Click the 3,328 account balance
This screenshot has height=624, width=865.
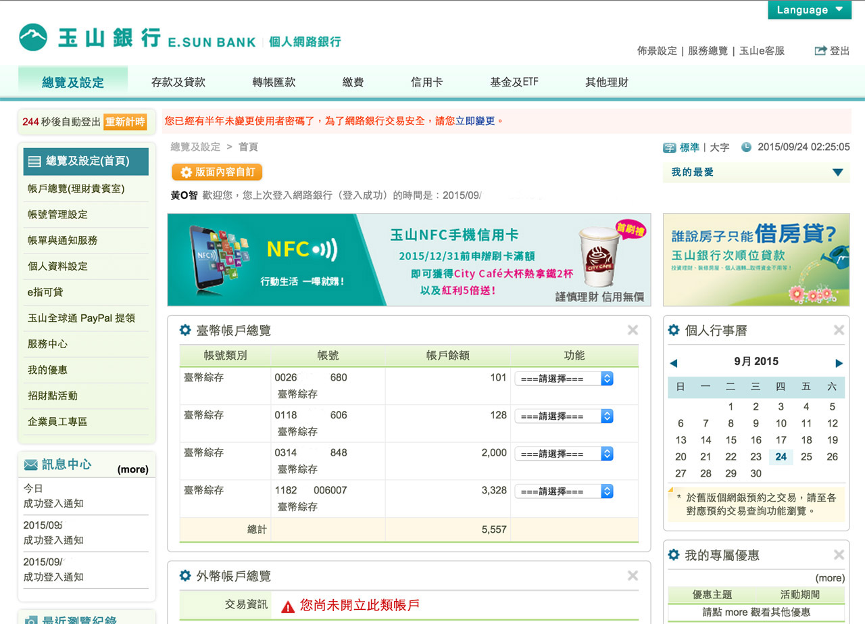[494, 490]
